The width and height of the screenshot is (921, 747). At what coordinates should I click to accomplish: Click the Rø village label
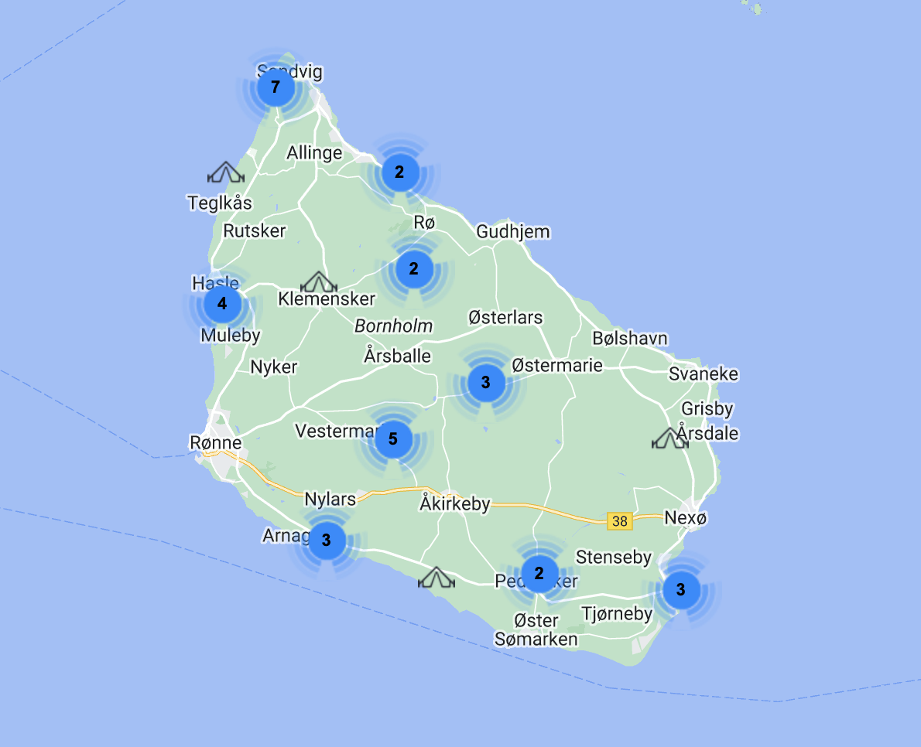pyautogui.click(x=424, y=223)
